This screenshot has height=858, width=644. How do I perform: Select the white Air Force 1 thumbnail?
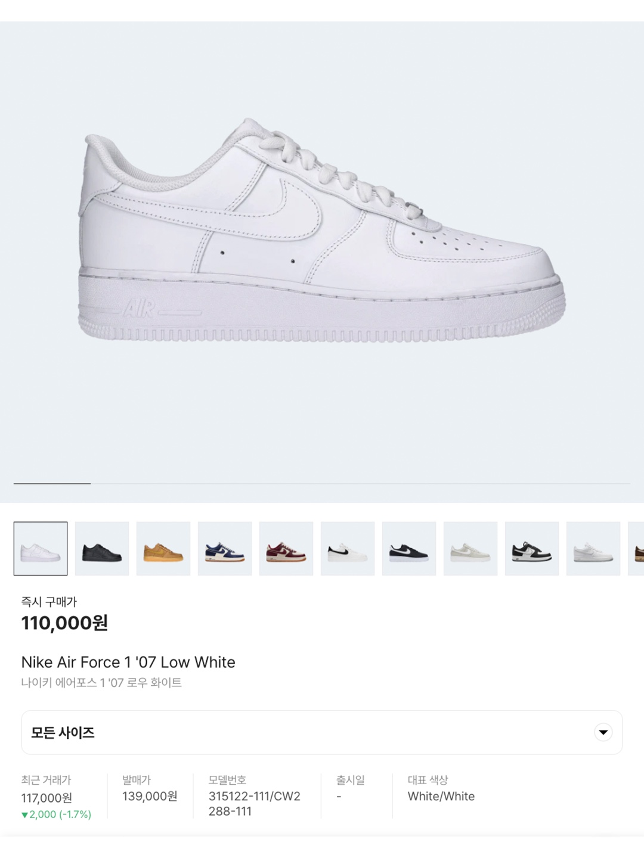point(41,548)
